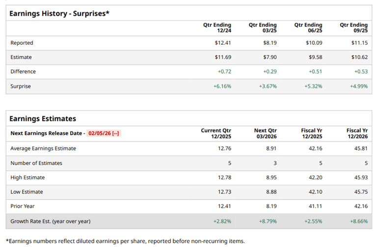The width and height of the screenshot is (377, 247).
Task: Select the Qtr Ending 12/24 column header
Action: click(217, 27)
